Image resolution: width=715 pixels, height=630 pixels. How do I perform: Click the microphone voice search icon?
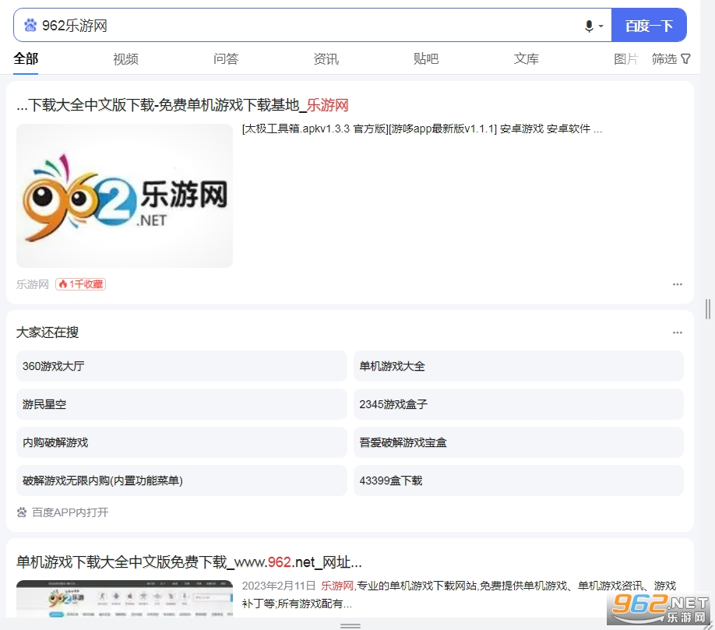tap(589, 26)
